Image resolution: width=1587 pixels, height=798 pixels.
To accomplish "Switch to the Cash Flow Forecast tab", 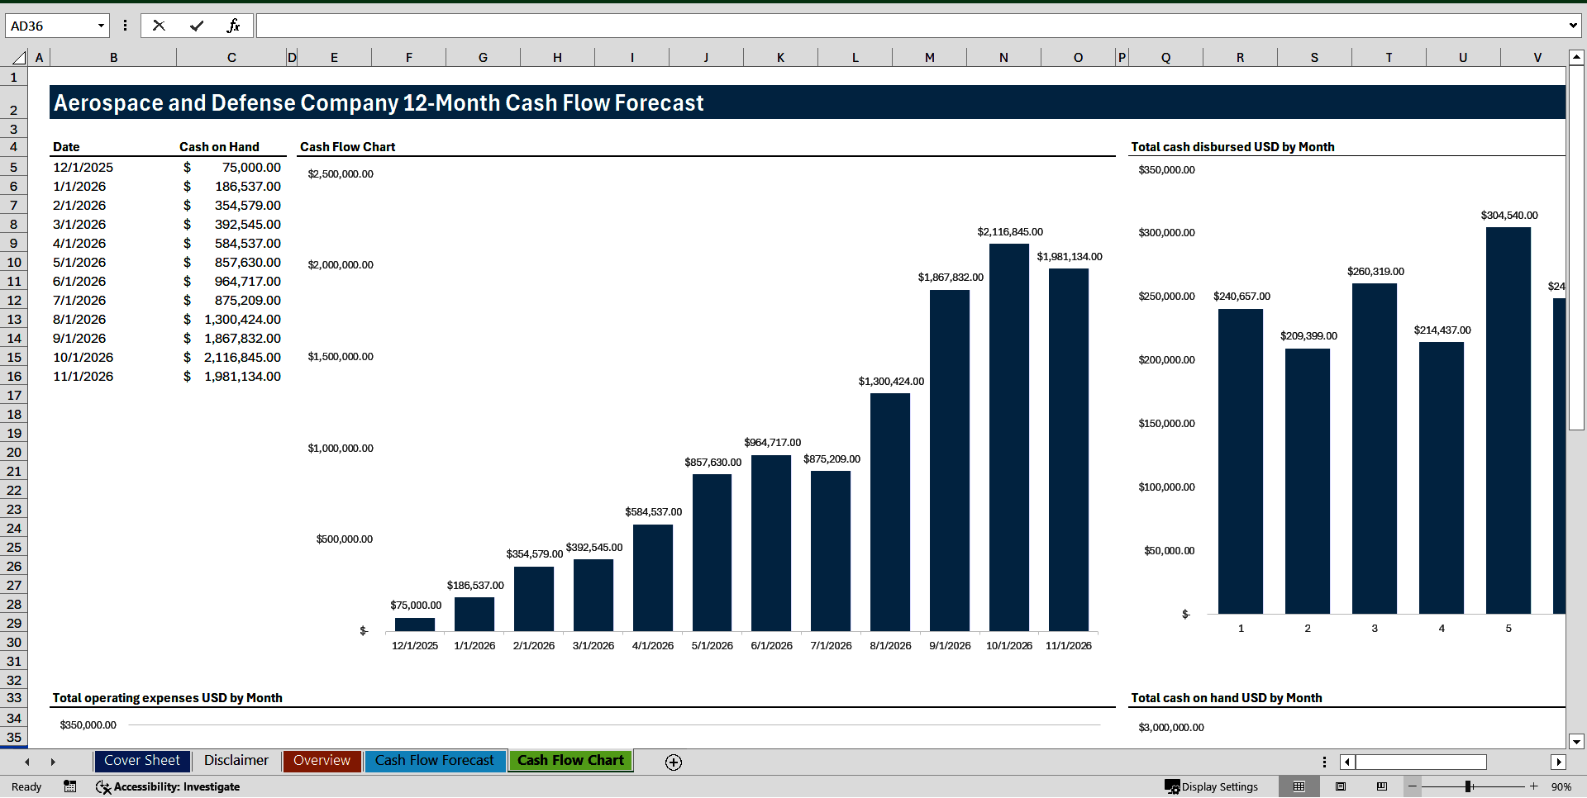I will (435, 761).
